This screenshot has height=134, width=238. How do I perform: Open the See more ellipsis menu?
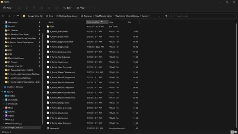pyautogui.click(x=93, y=8)
